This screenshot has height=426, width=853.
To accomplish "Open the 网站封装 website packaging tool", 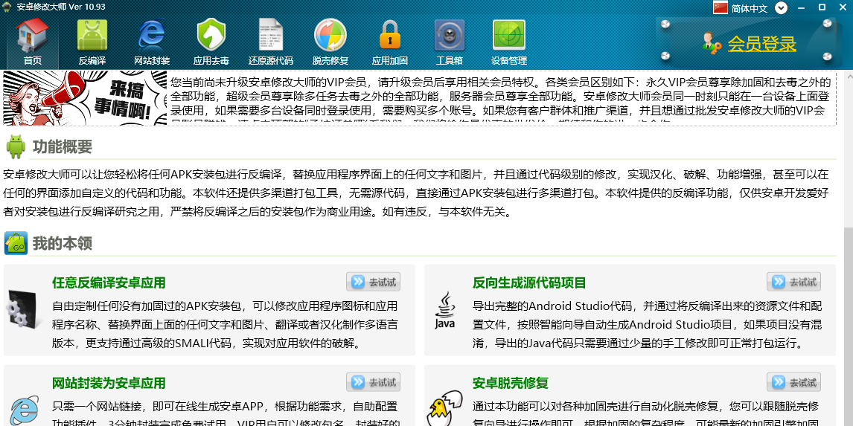I will pos(152,42).
